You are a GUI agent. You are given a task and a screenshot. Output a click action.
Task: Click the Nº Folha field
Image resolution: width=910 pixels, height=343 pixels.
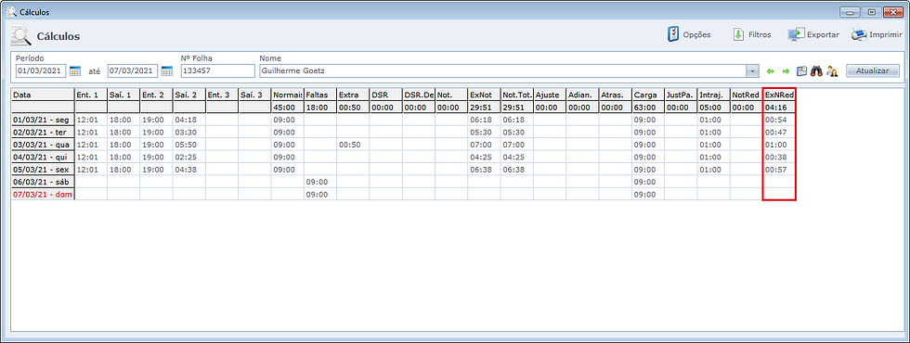pos(217,70)
